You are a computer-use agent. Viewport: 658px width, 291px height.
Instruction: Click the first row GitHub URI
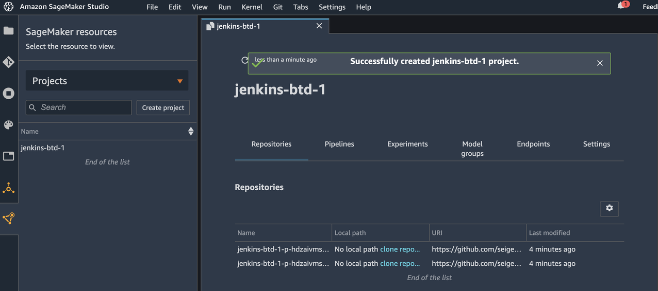pos(476,249)
